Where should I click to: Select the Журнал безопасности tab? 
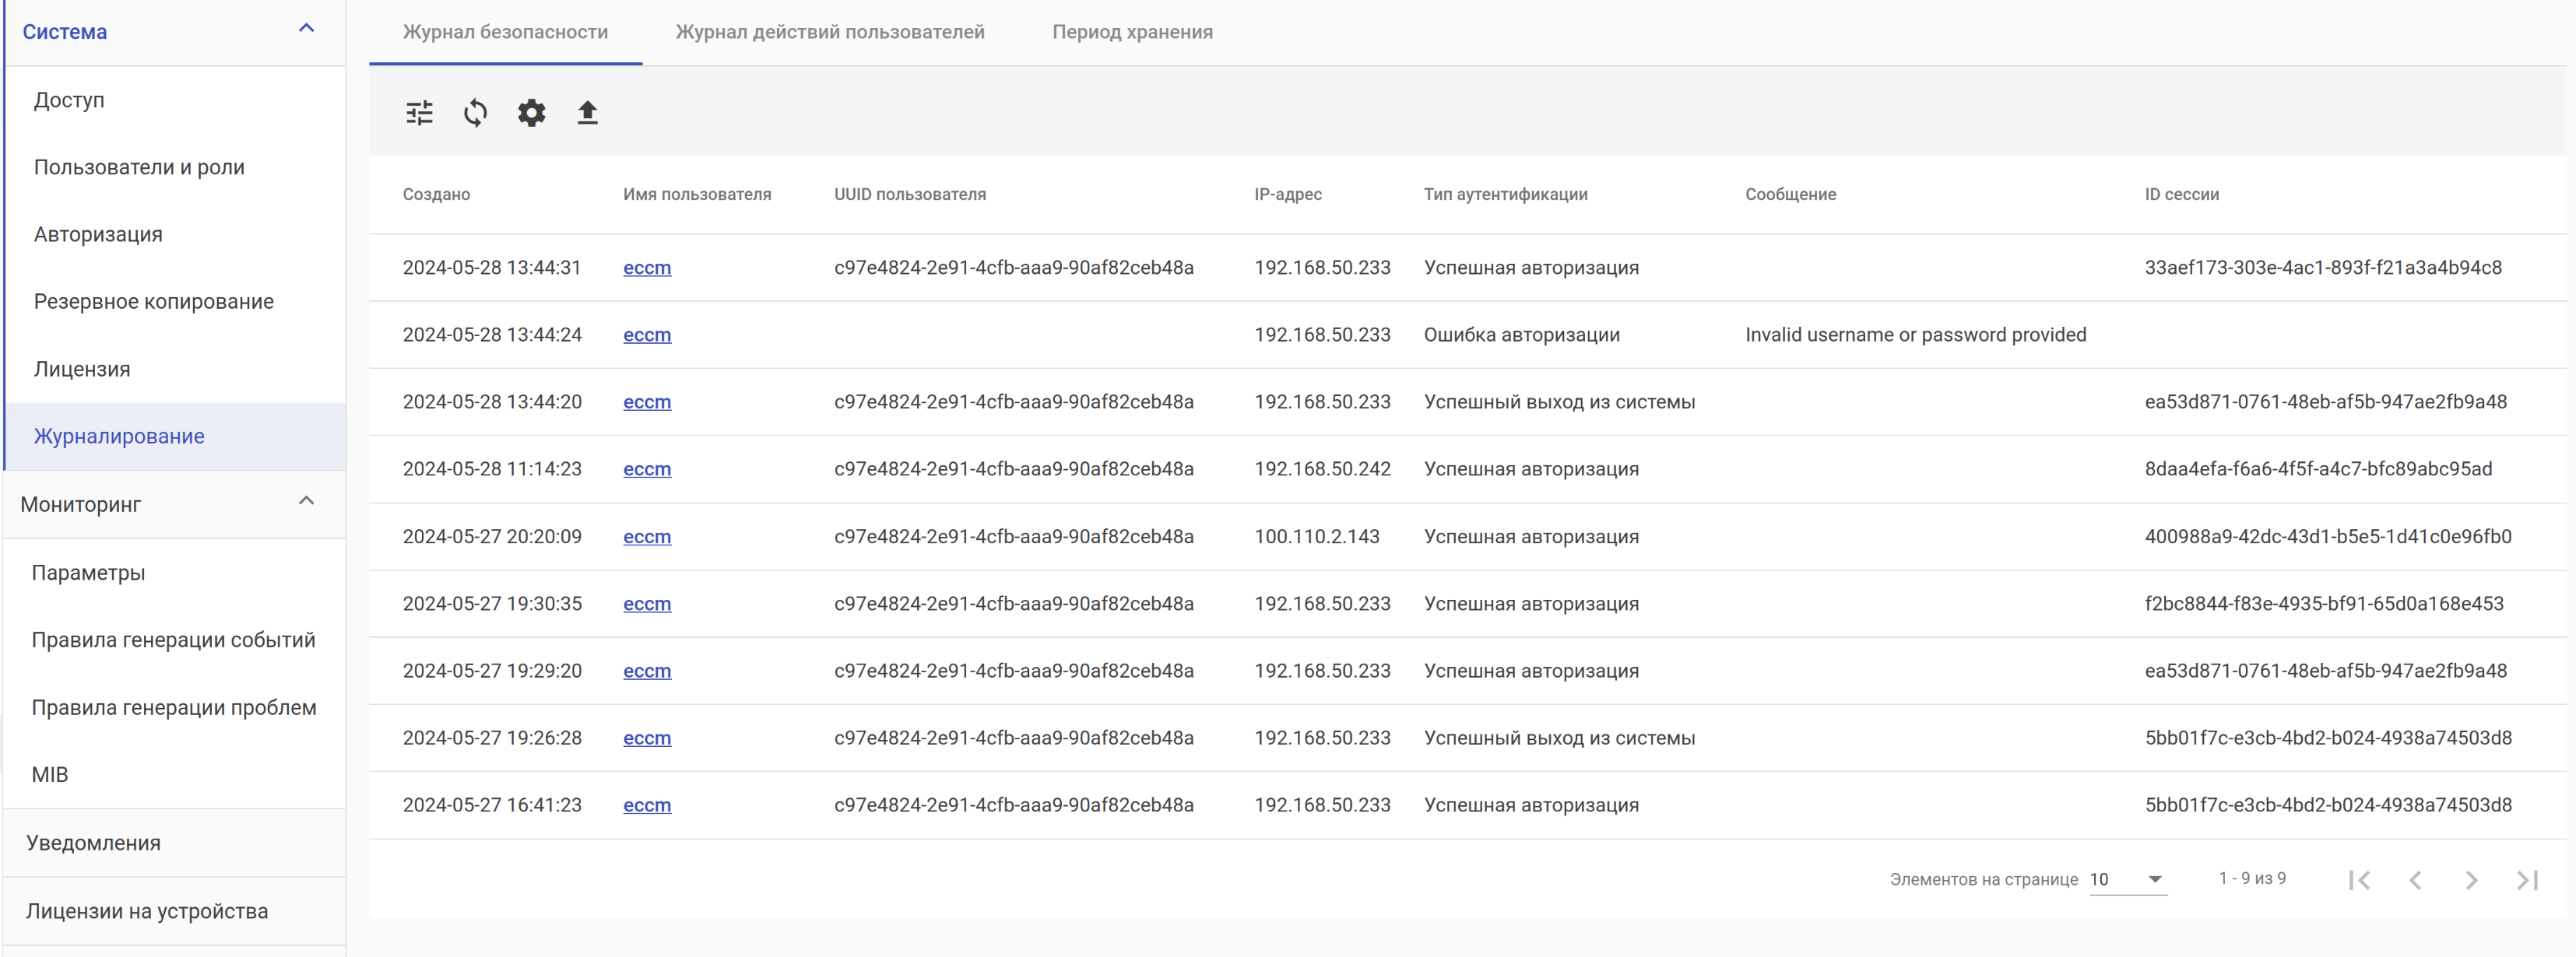coord(505,32)
